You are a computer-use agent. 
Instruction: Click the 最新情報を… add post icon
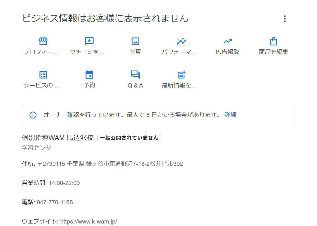(181, 75)
